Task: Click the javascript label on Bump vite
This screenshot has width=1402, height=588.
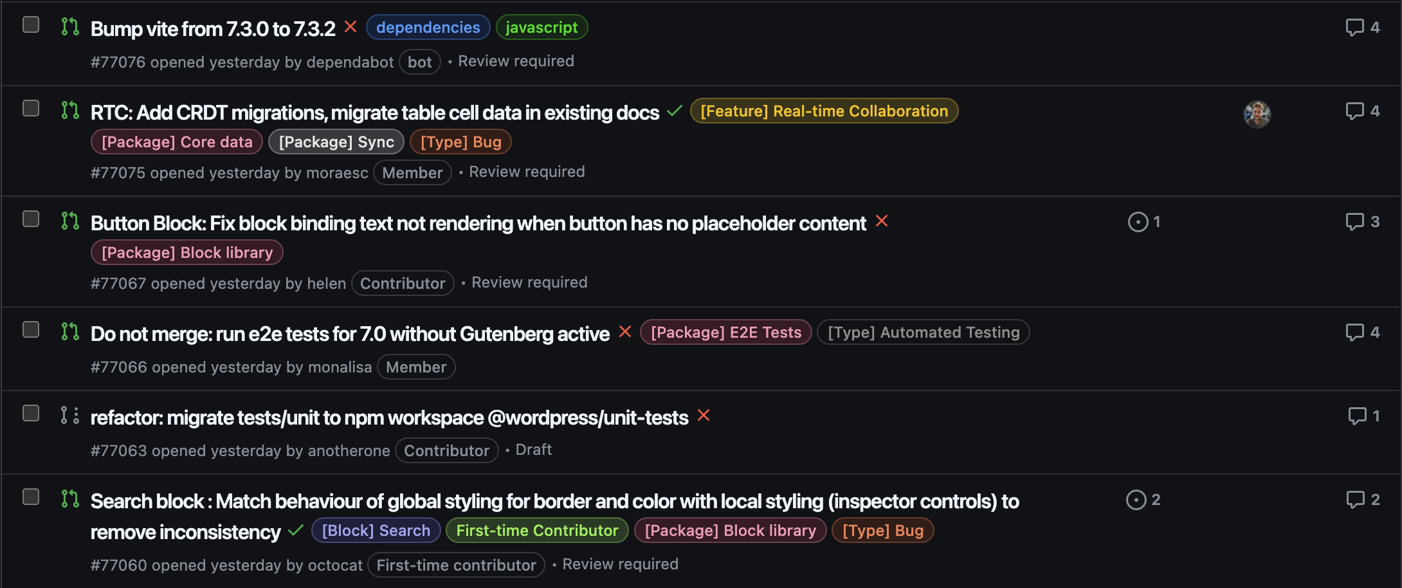Action: (x=542, y=27)
